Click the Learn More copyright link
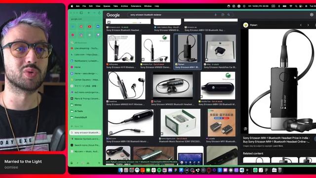This screenshot has width=316, height=178. coord(278,146)
